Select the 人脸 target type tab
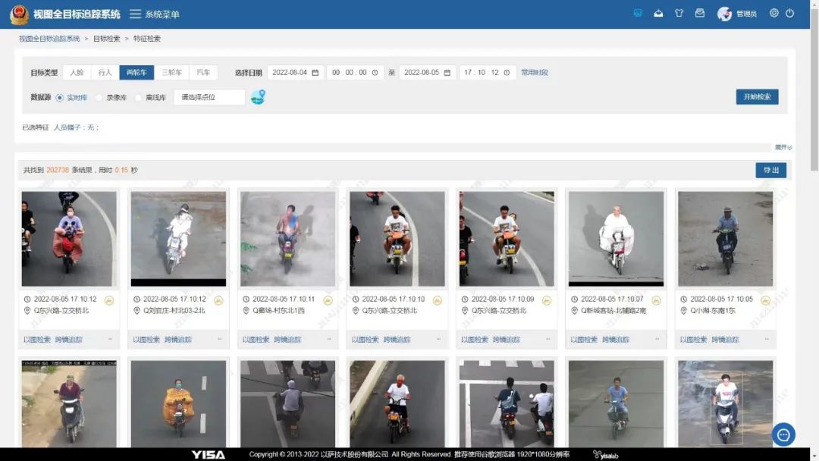Viewport: 819px width, 461px height. coord(77,73)
